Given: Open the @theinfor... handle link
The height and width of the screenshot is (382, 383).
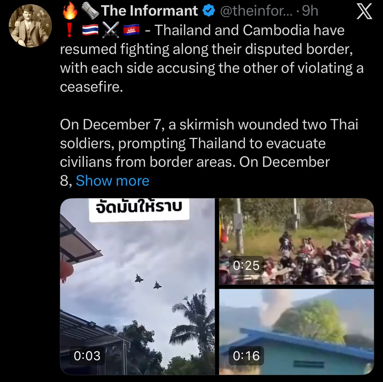Looking at the screenshot, I should click(x=256, y=11).
